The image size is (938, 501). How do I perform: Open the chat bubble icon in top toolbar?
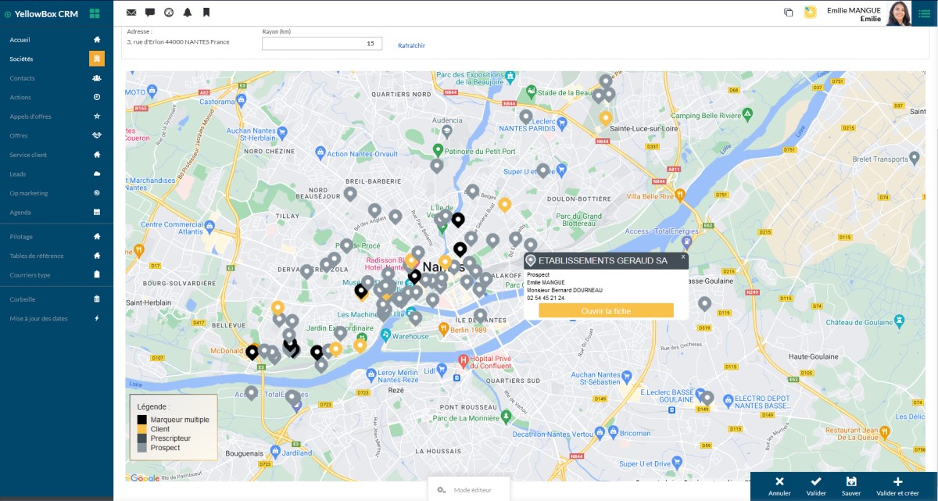pyautogui.click(x=150, y=13)
